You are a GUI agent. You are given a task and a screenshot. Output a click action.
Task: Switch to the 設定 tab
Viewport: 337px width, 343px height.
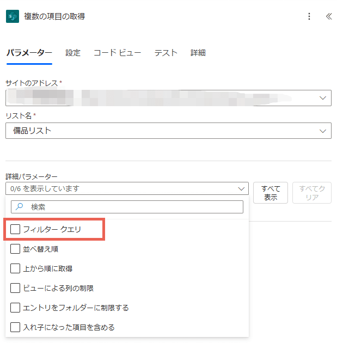tap(73, 53)
